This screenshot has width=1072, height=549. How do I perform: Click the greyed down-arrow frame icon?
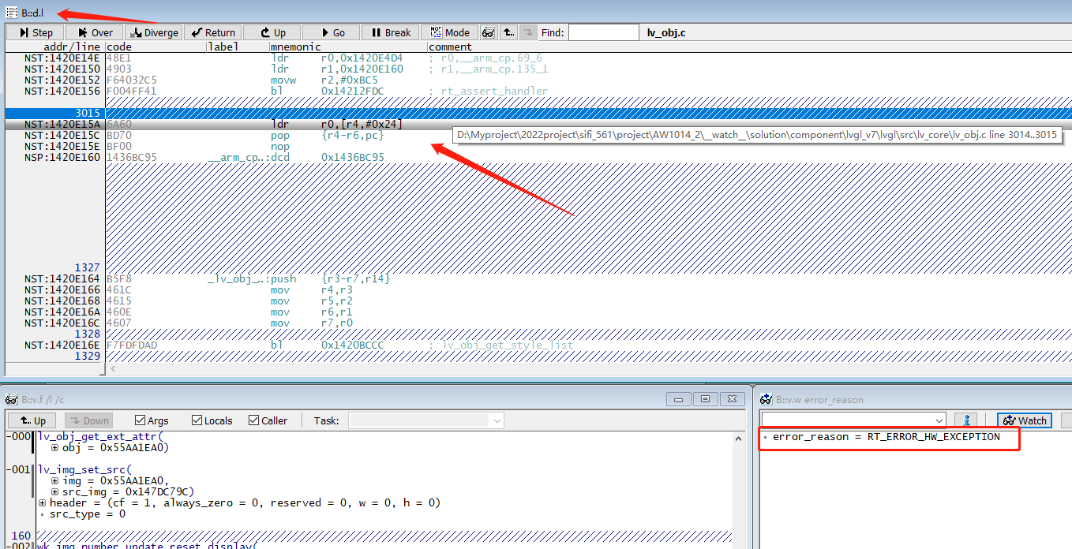click(x=528, y=32)
